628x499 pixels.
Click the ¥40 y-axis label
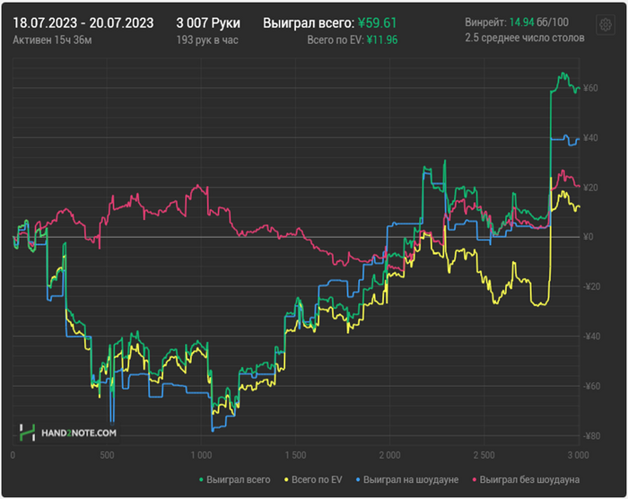point(590,138)
